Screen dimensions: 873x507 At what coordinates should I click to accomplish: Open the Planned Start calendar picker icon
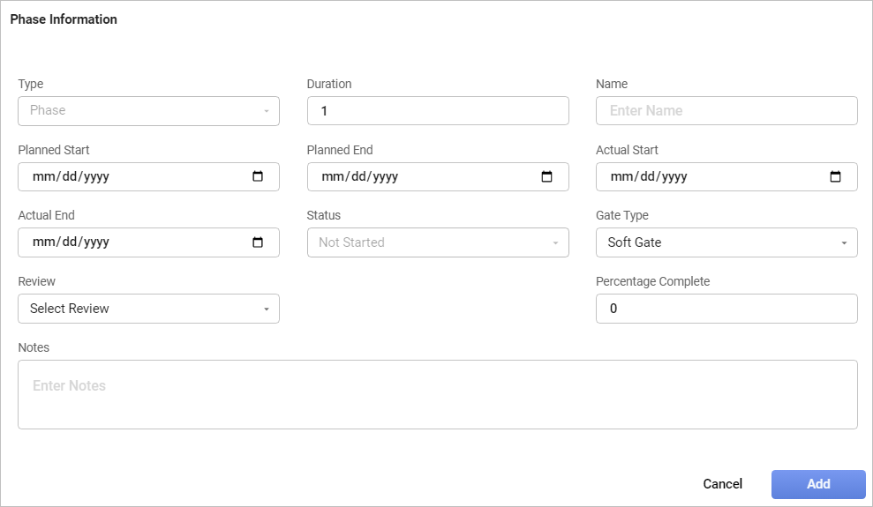258,176
